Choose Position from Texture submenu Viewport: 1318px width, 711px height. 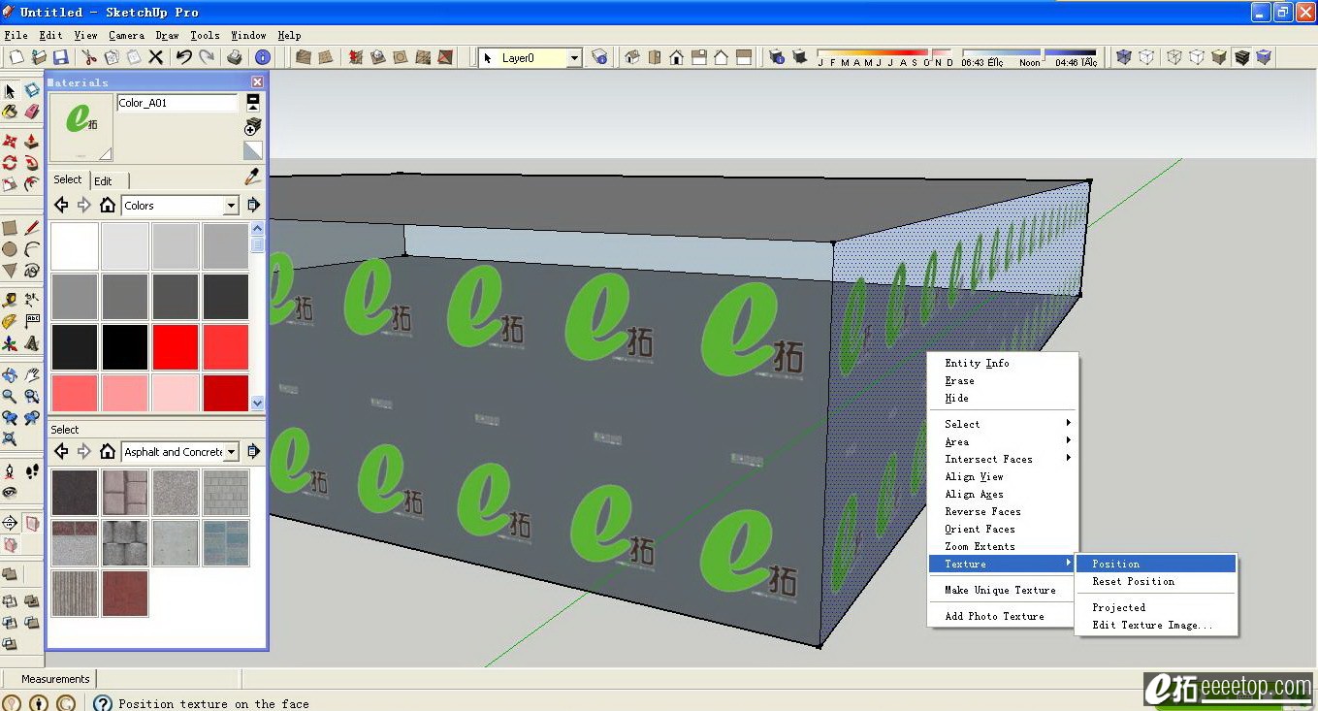pyautogui.click(x=1156, y=564)
